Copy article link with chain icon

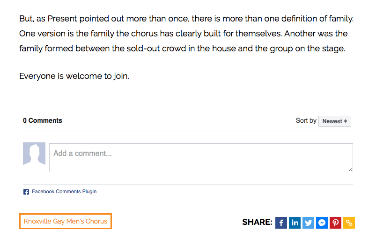point(349,223)
